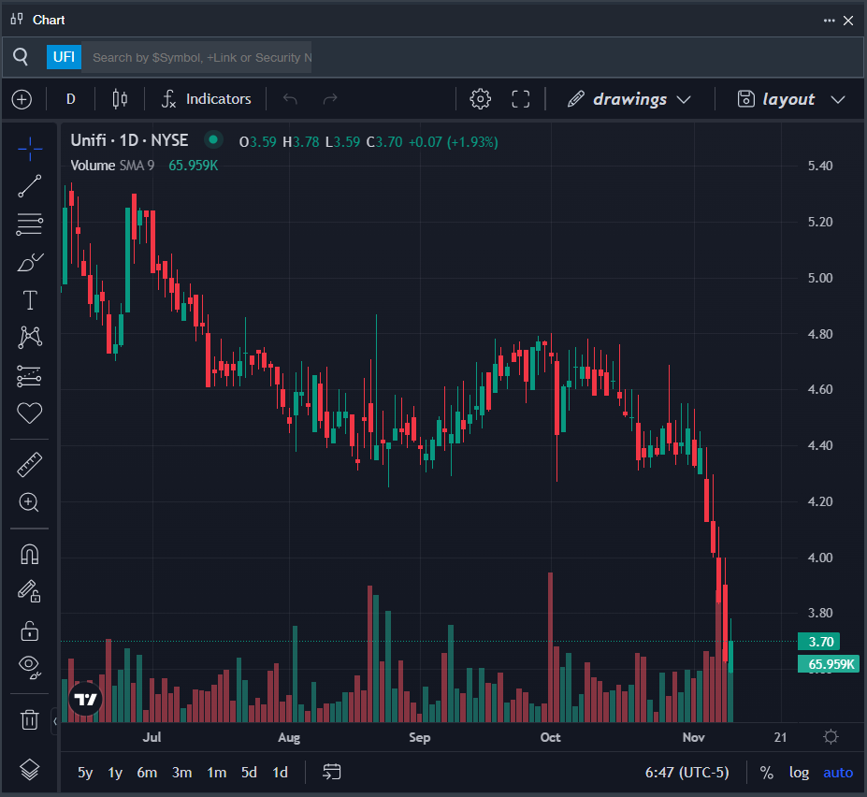Open the ruler measure tool
This screenshot has width=867, height=797.
30,464
